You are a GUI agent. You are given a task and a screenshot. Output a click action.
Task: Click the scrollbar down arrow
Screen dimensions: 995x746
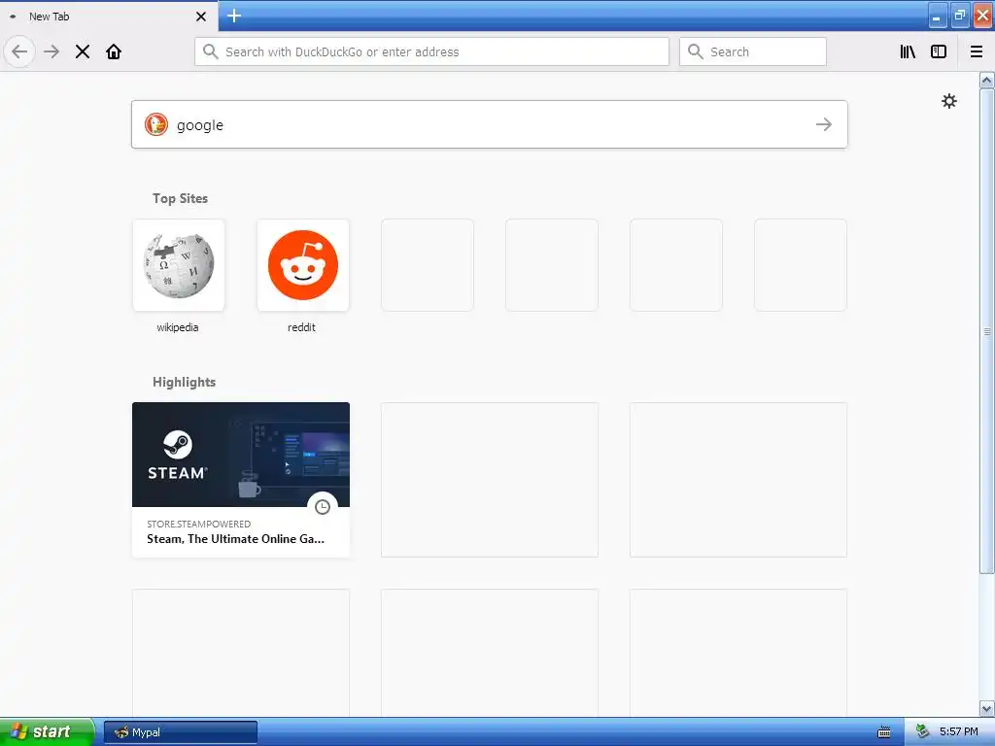click(x=987, y=708)
